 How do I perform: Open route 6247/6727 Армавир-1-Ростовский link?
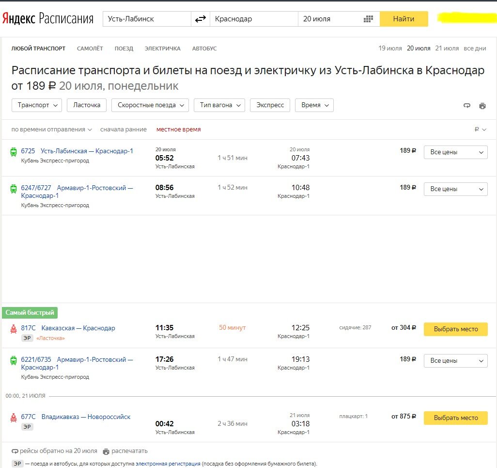tap(77, 192)
